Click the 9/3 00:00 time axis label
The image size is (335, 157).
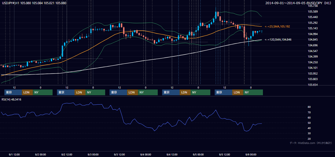93,154
